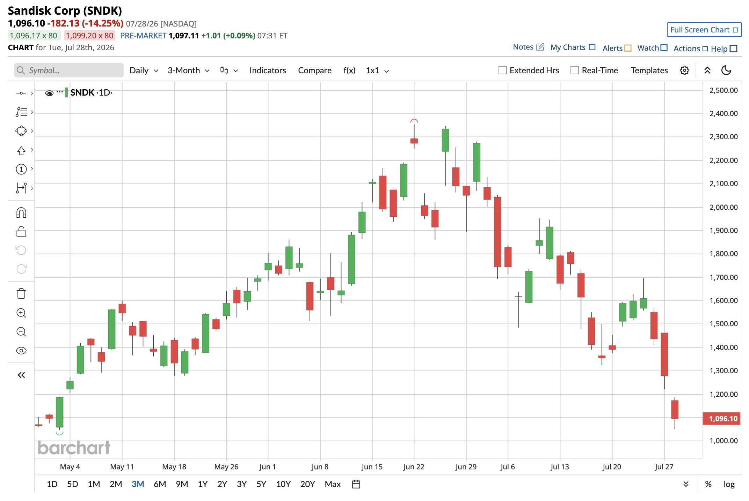
Task: Toggle log scale on price axis
Action: 729,484
